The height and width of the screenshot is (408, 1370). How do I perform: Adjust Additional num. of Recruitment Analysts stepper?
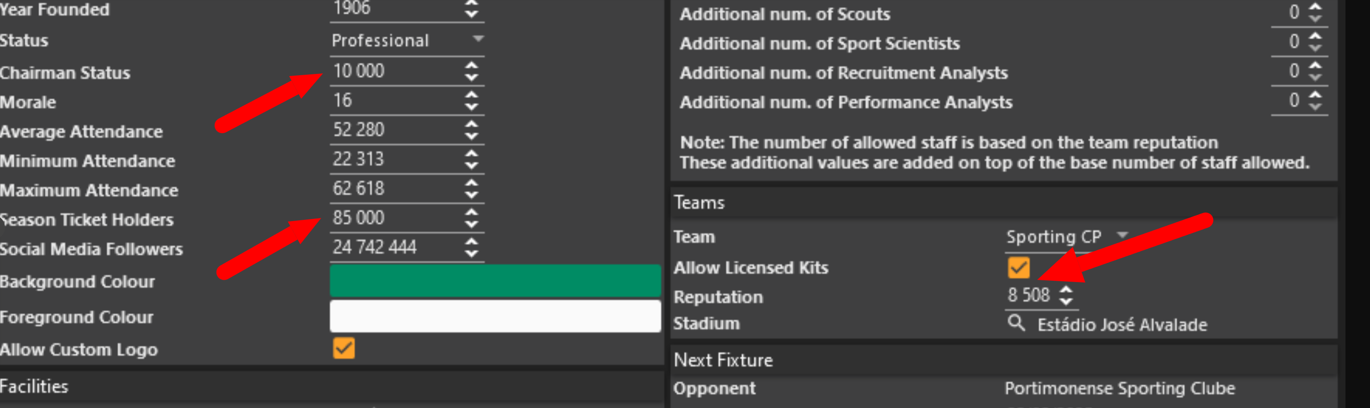click(x=1315, y=71)
